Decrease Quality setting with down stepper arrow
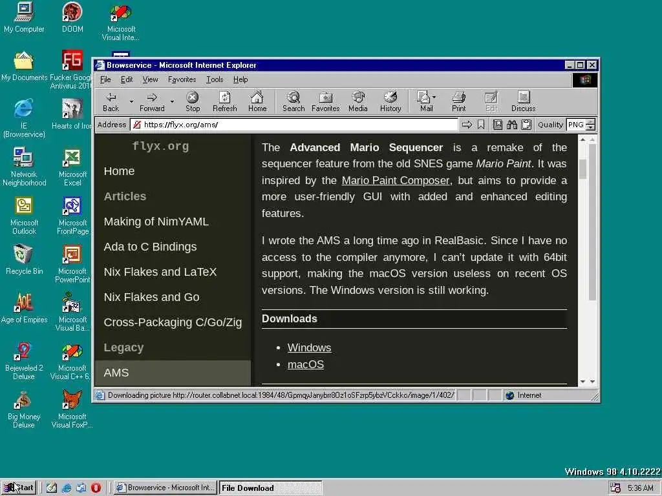This screenshot has width=662, height=496. pyautogui.click(x=591, y=127)
